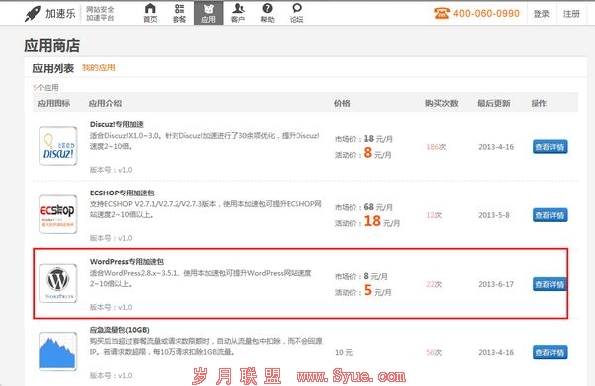The width and height of the screenshot is (595, 386).
Task: Select the 应用列表 heading tab
Action: (x=54, y=68)
